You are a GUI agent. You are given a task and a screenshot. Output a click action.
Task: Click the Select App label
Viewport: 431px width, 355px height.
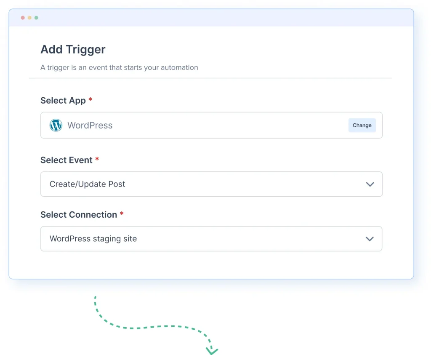[63, 101]
